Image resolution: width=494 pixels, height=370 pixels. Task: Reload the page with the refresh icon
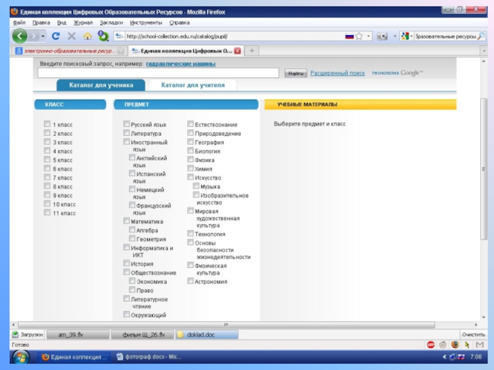56,36
